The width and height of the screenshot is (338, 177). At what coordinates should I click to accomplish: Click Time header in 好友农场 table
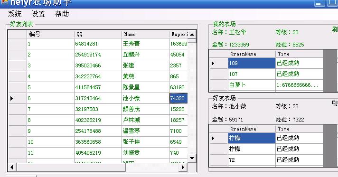(x=299, y=129)
